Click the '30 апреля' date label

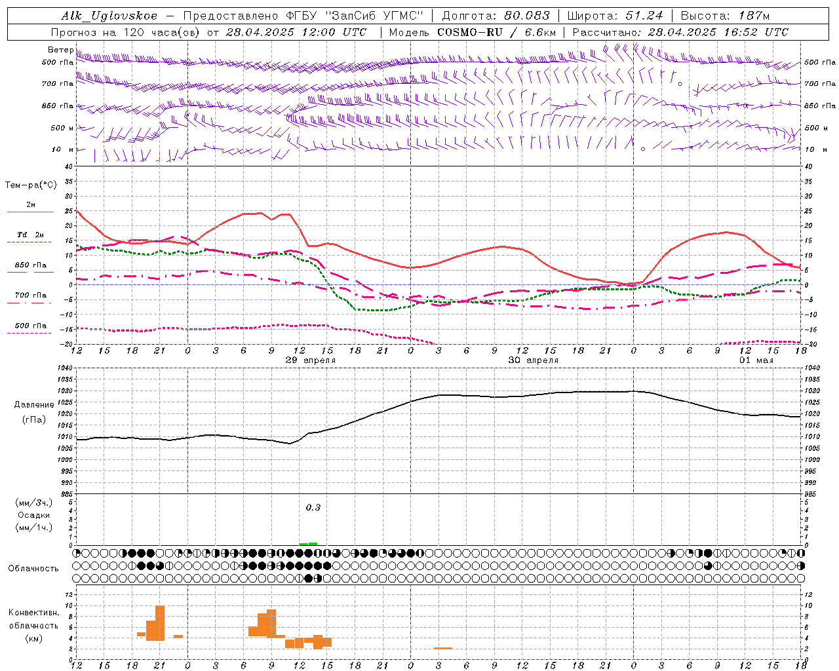point(533,360)
